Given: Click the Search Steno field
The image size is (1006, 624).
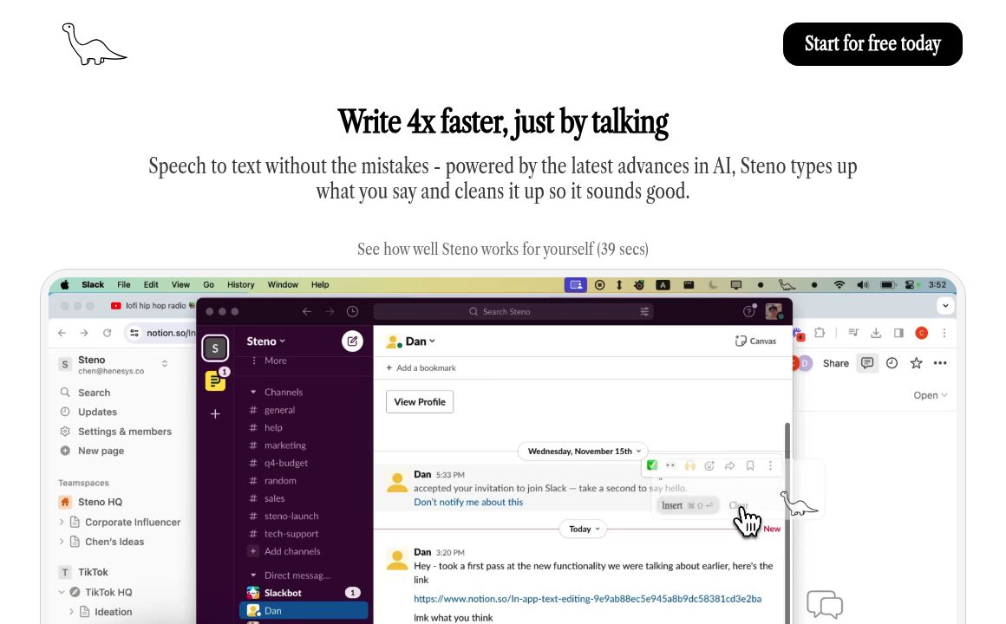Looking at the screenshot, I should (512, 312).
